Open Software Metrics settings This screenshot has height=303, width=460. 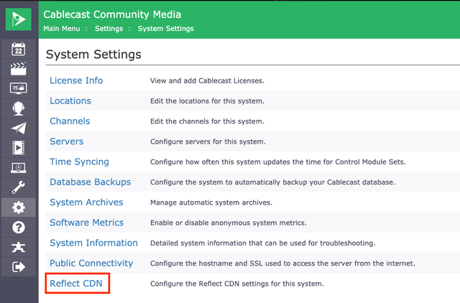pos(86,223)
